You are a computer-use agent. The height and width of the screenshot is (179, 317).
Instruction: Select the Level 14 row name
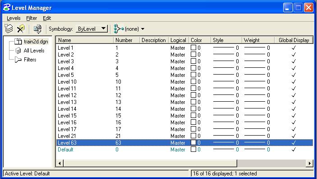point(67,109)
